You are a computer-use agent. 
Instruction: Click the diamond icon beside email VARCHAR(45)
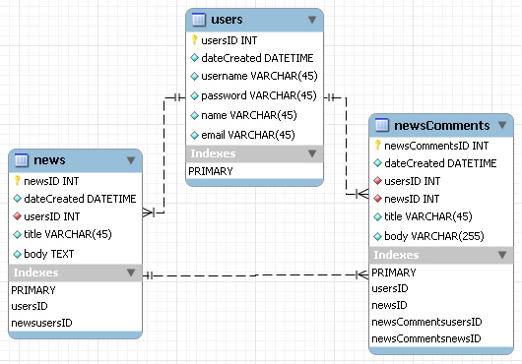point(194,135)
